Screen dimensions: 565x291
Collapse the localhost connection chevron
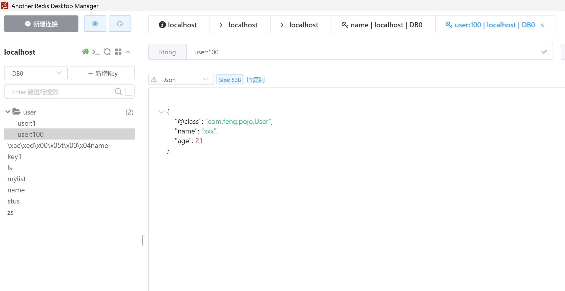coord(128,52)
